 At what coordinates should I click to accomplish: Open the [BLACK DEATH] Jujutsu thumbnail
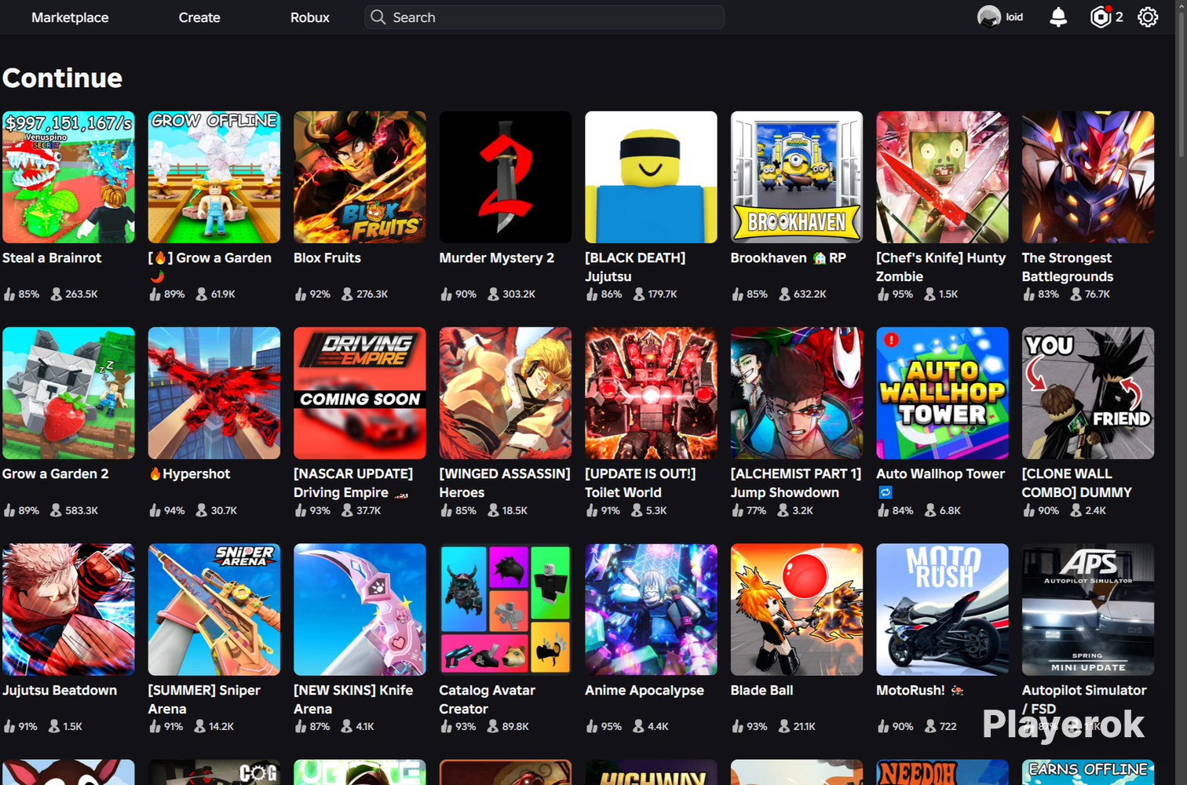pyautogui.click(x=651, y=177)
